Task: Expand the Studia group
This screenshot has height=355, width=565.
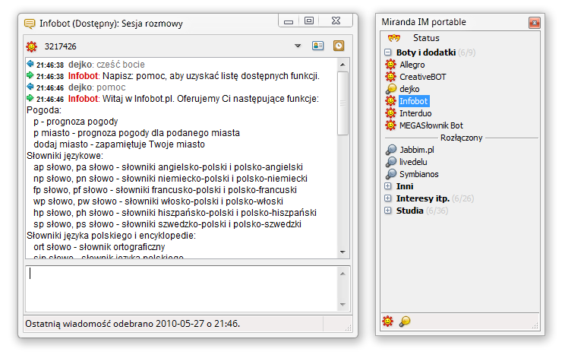Action: [x=388, y=211]
